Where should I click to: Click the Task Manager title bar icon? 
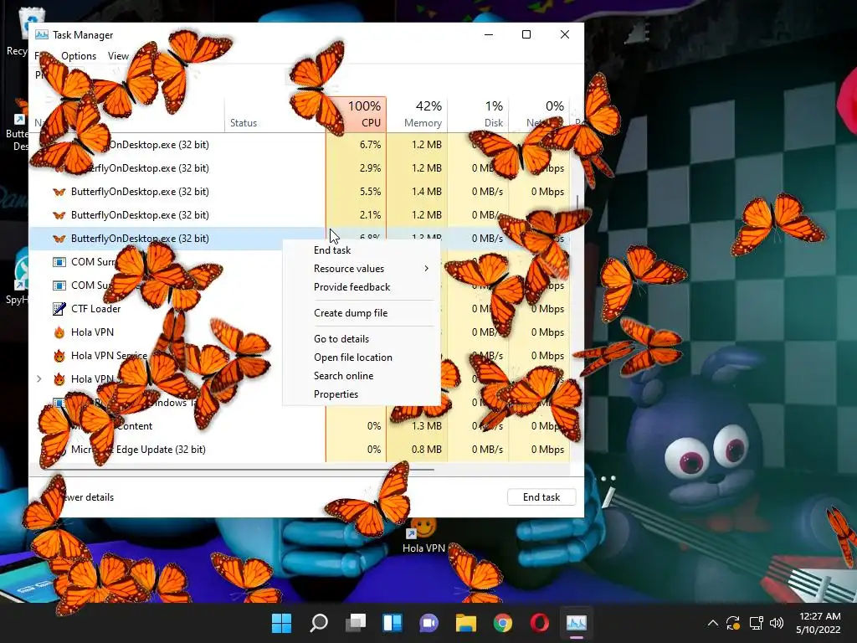(x=42, y=35)
